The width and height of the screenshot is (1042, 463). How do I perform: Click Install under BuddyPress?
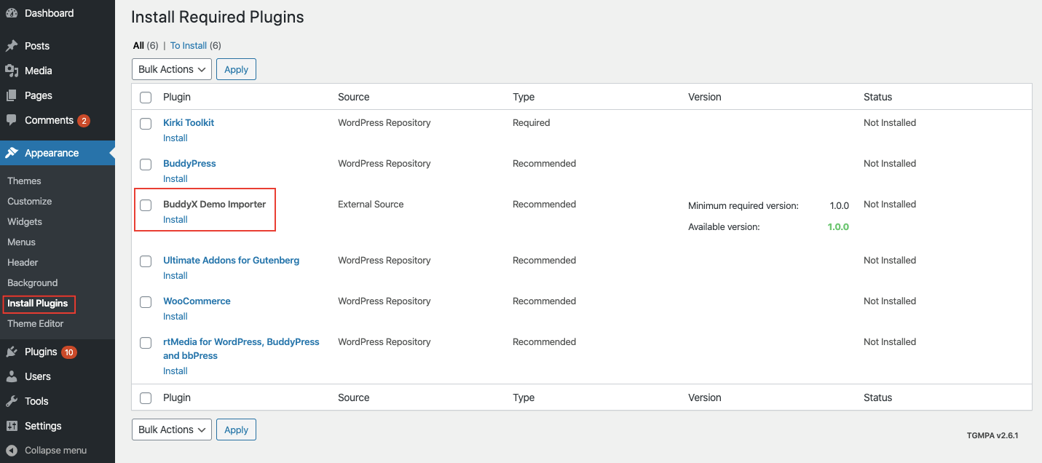click(175, 178)
